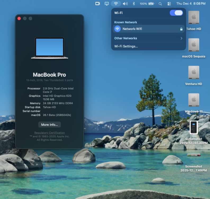Image resolution: width=210 pixels, height=199 pixels.
Task: Click the 100% battery percentage text
Action: [x=143, y=4]
